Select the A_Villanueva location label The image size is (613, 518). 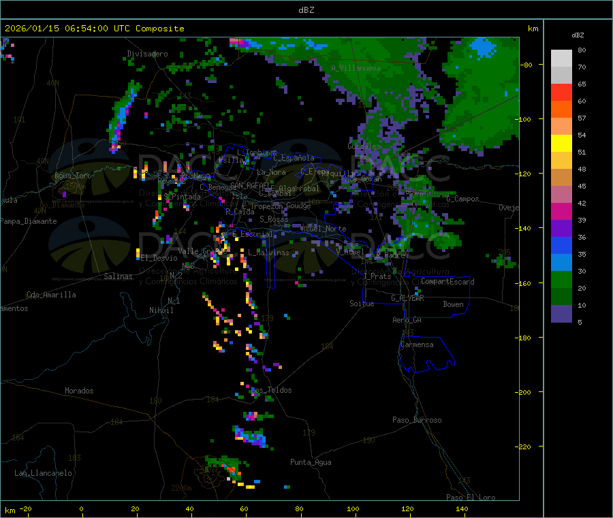(x=356, y=68)
